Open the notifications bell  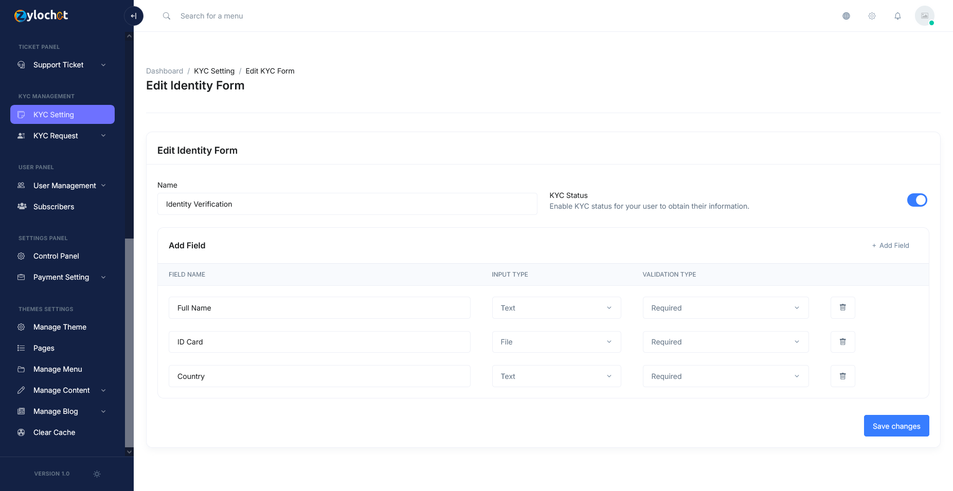point(897,16)
